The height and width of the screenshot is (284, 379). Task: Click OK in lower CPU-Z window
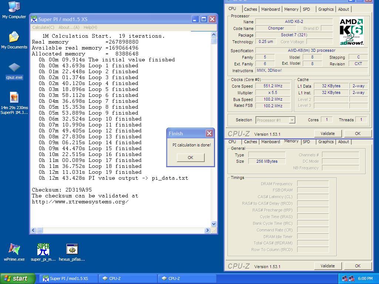point(358,266)
